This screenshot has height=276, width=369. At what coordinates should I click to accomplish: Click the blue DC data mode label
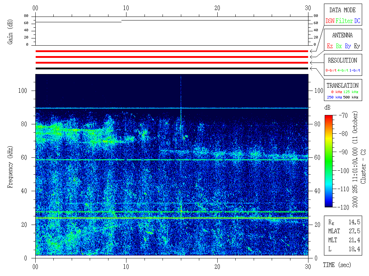[x=357, y=21]
